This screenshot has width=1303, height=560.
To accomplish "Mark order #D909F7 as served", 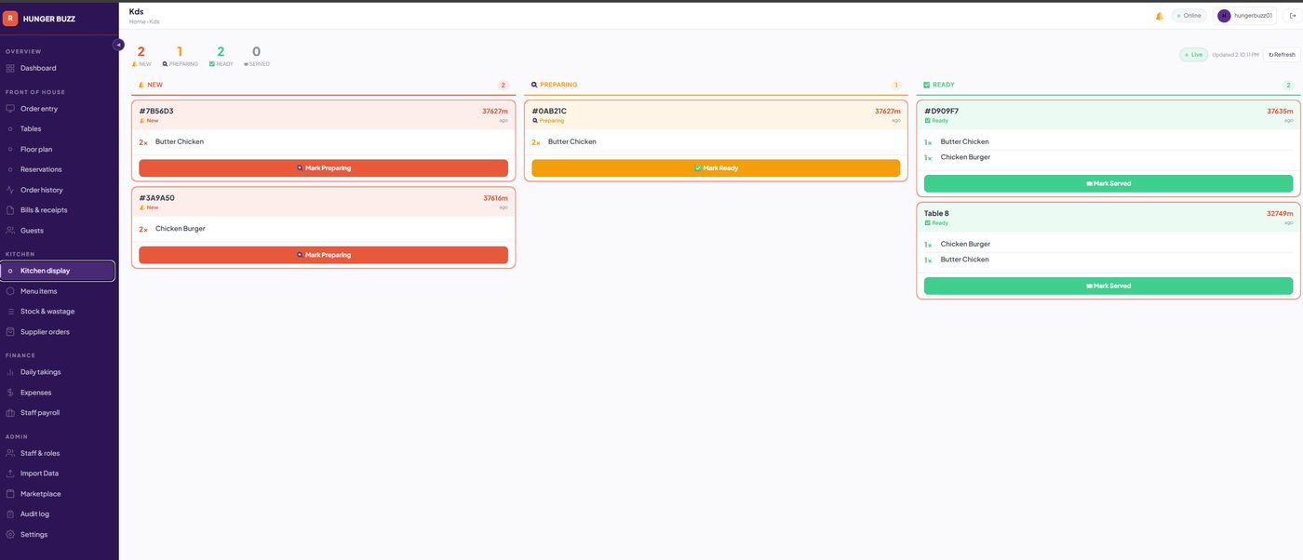I will point(1108,183).
